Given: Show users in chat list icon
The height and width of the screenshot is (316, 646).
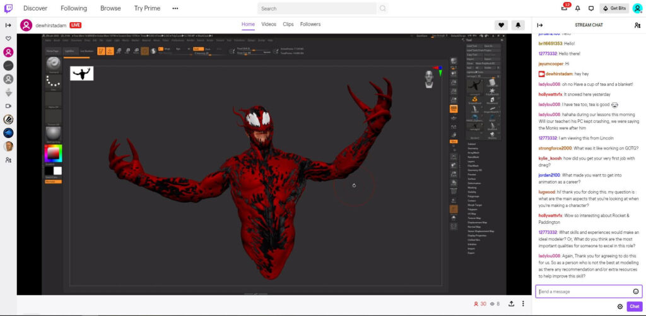Looking at the screenshot, I should coord(637,25).
